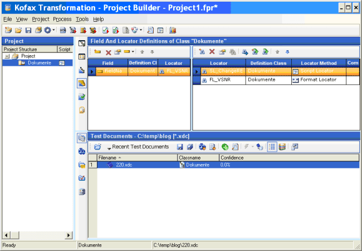Open the Tools menu
This screenshot has height=251, width=362.
tap(82, 19)
